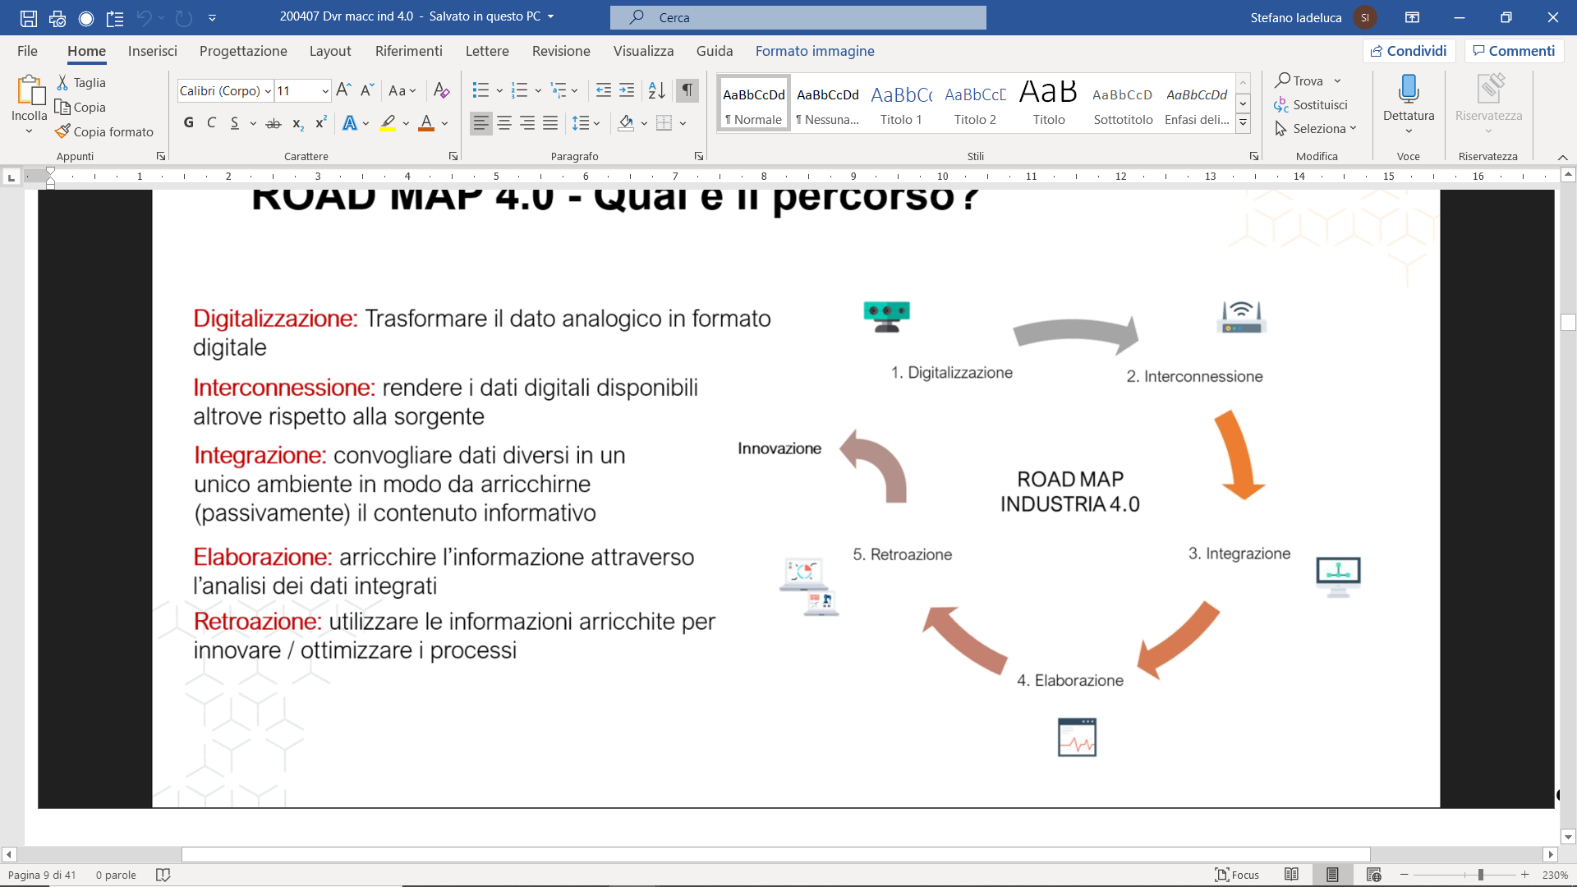1577x887 pixels.
Task: Enable Justify text alignment
Action: coord(550,123)
